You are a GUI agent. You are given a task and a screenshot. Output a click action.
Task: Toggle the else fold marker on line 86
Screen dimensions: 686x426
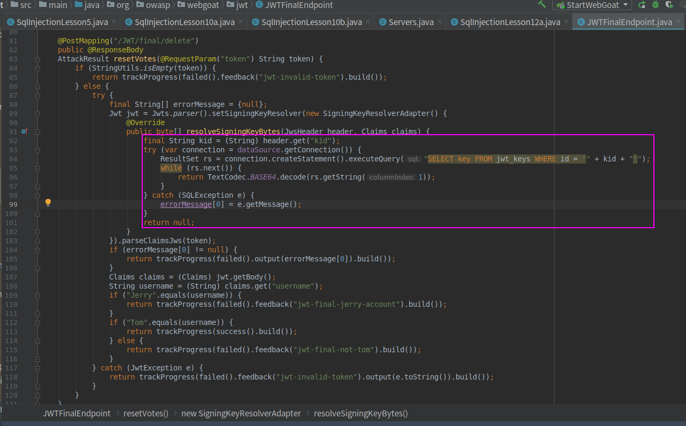[x=37, y=86]
